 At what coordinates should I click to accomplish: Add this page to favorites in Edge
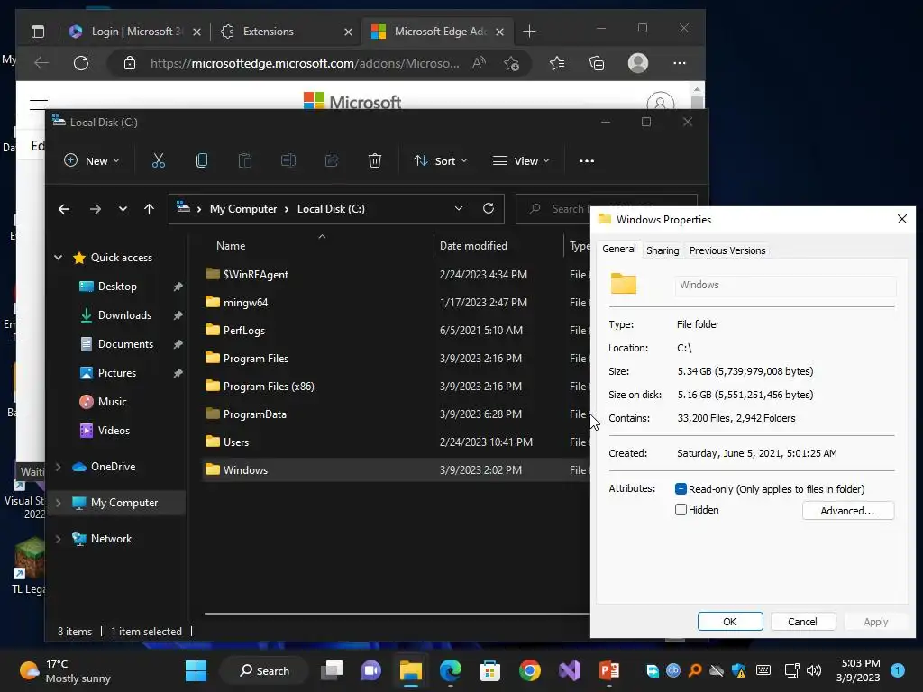pyautogui.click(x=512, y=63)
